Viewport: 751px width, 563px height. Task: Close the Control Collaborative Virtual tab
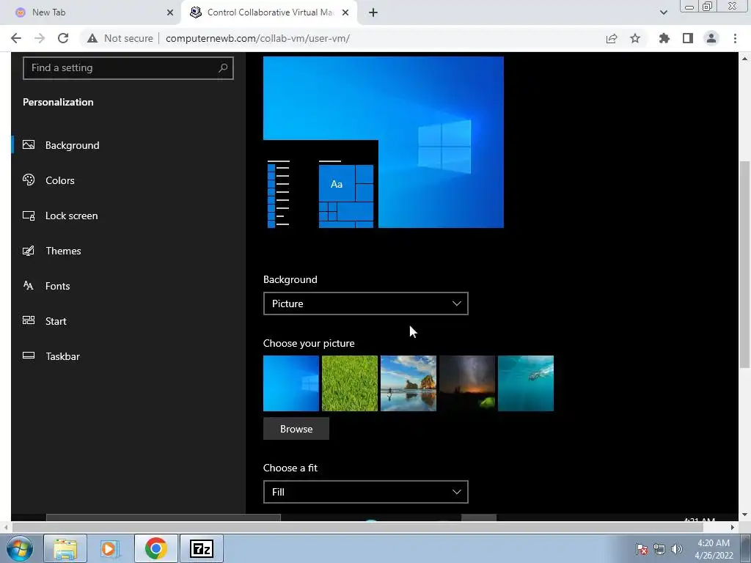coord(345,12)
